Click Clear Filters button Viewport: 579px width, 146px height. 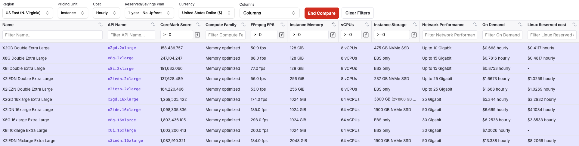(358, 13)
